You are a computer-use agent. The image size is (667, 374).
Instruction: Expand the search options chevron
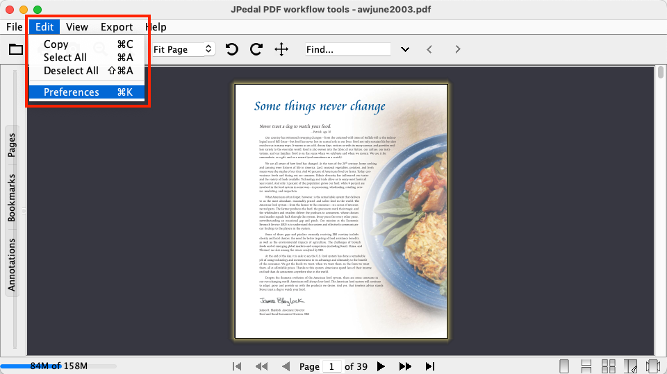pos(405,49)
